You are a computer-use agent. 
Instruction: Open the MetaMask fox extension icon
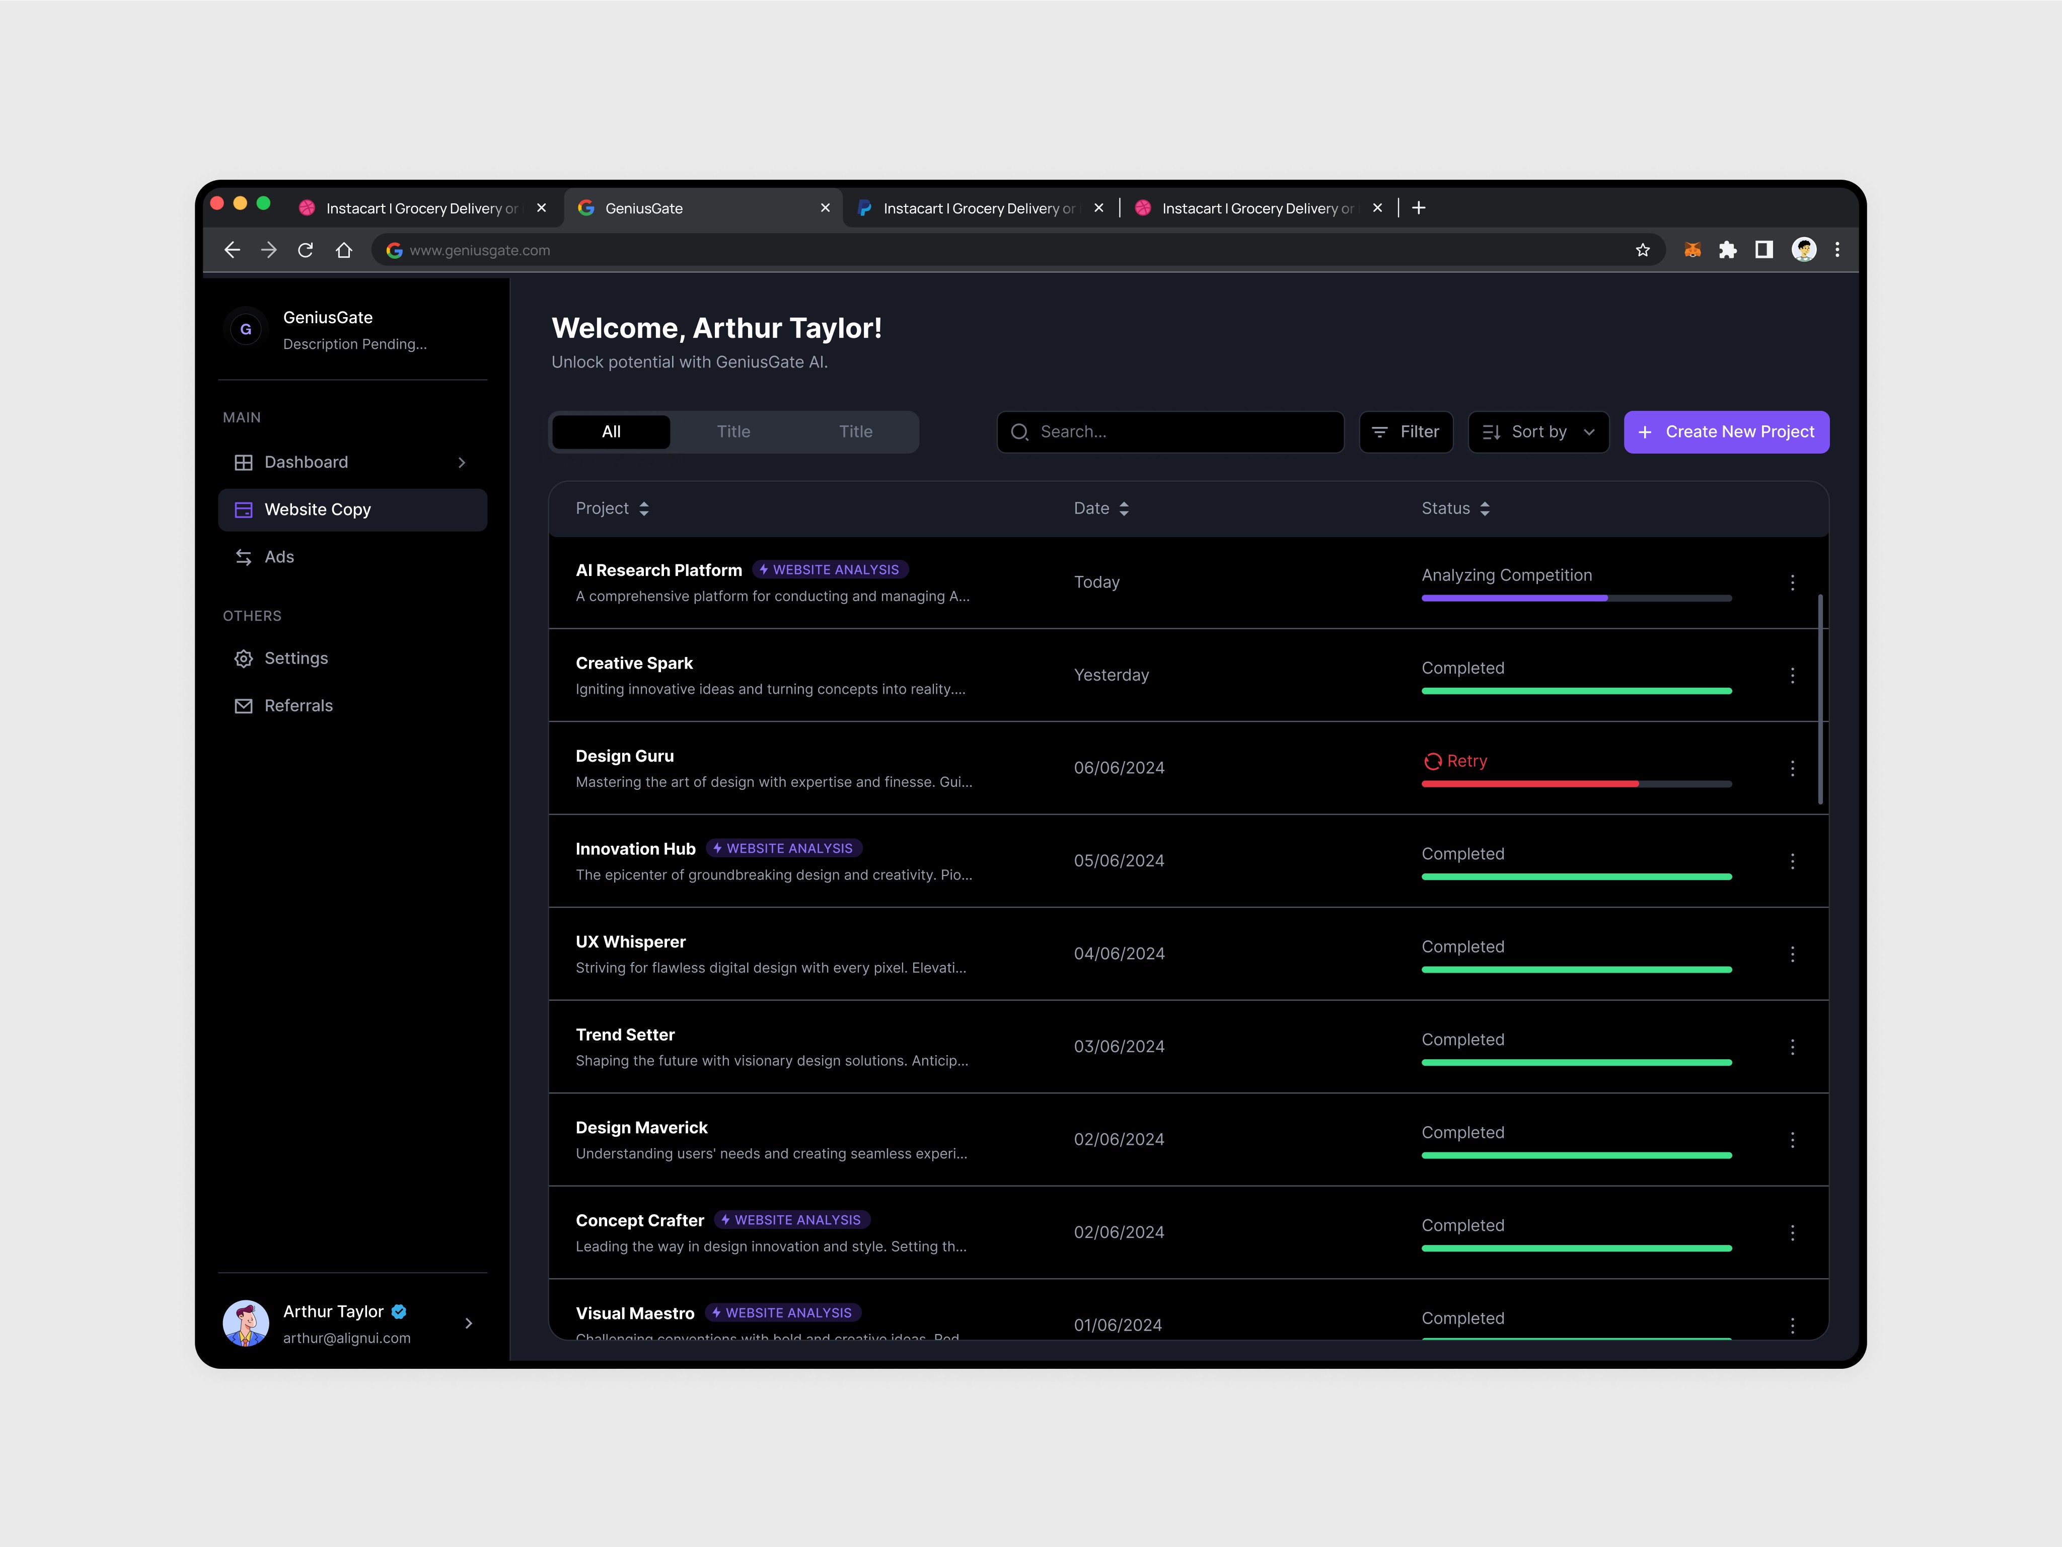(1692, 250)
